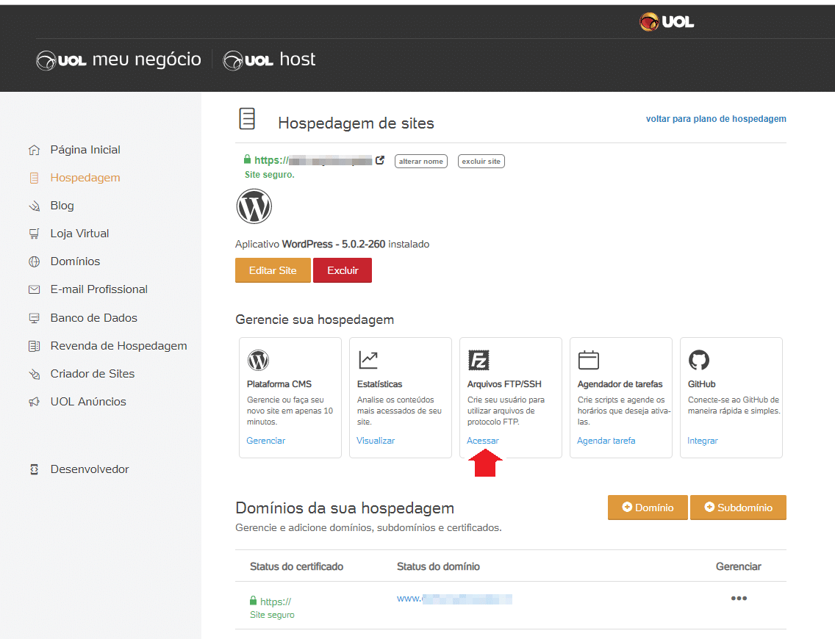The width and height of the screenshot is (835, 639).
Task: Click the Gerenciar column header
Action: (739, 566)
